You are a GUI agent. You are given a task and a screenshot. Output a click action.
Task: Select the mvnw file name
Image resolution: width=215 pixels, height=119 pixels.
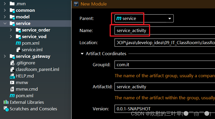[22, 82]
